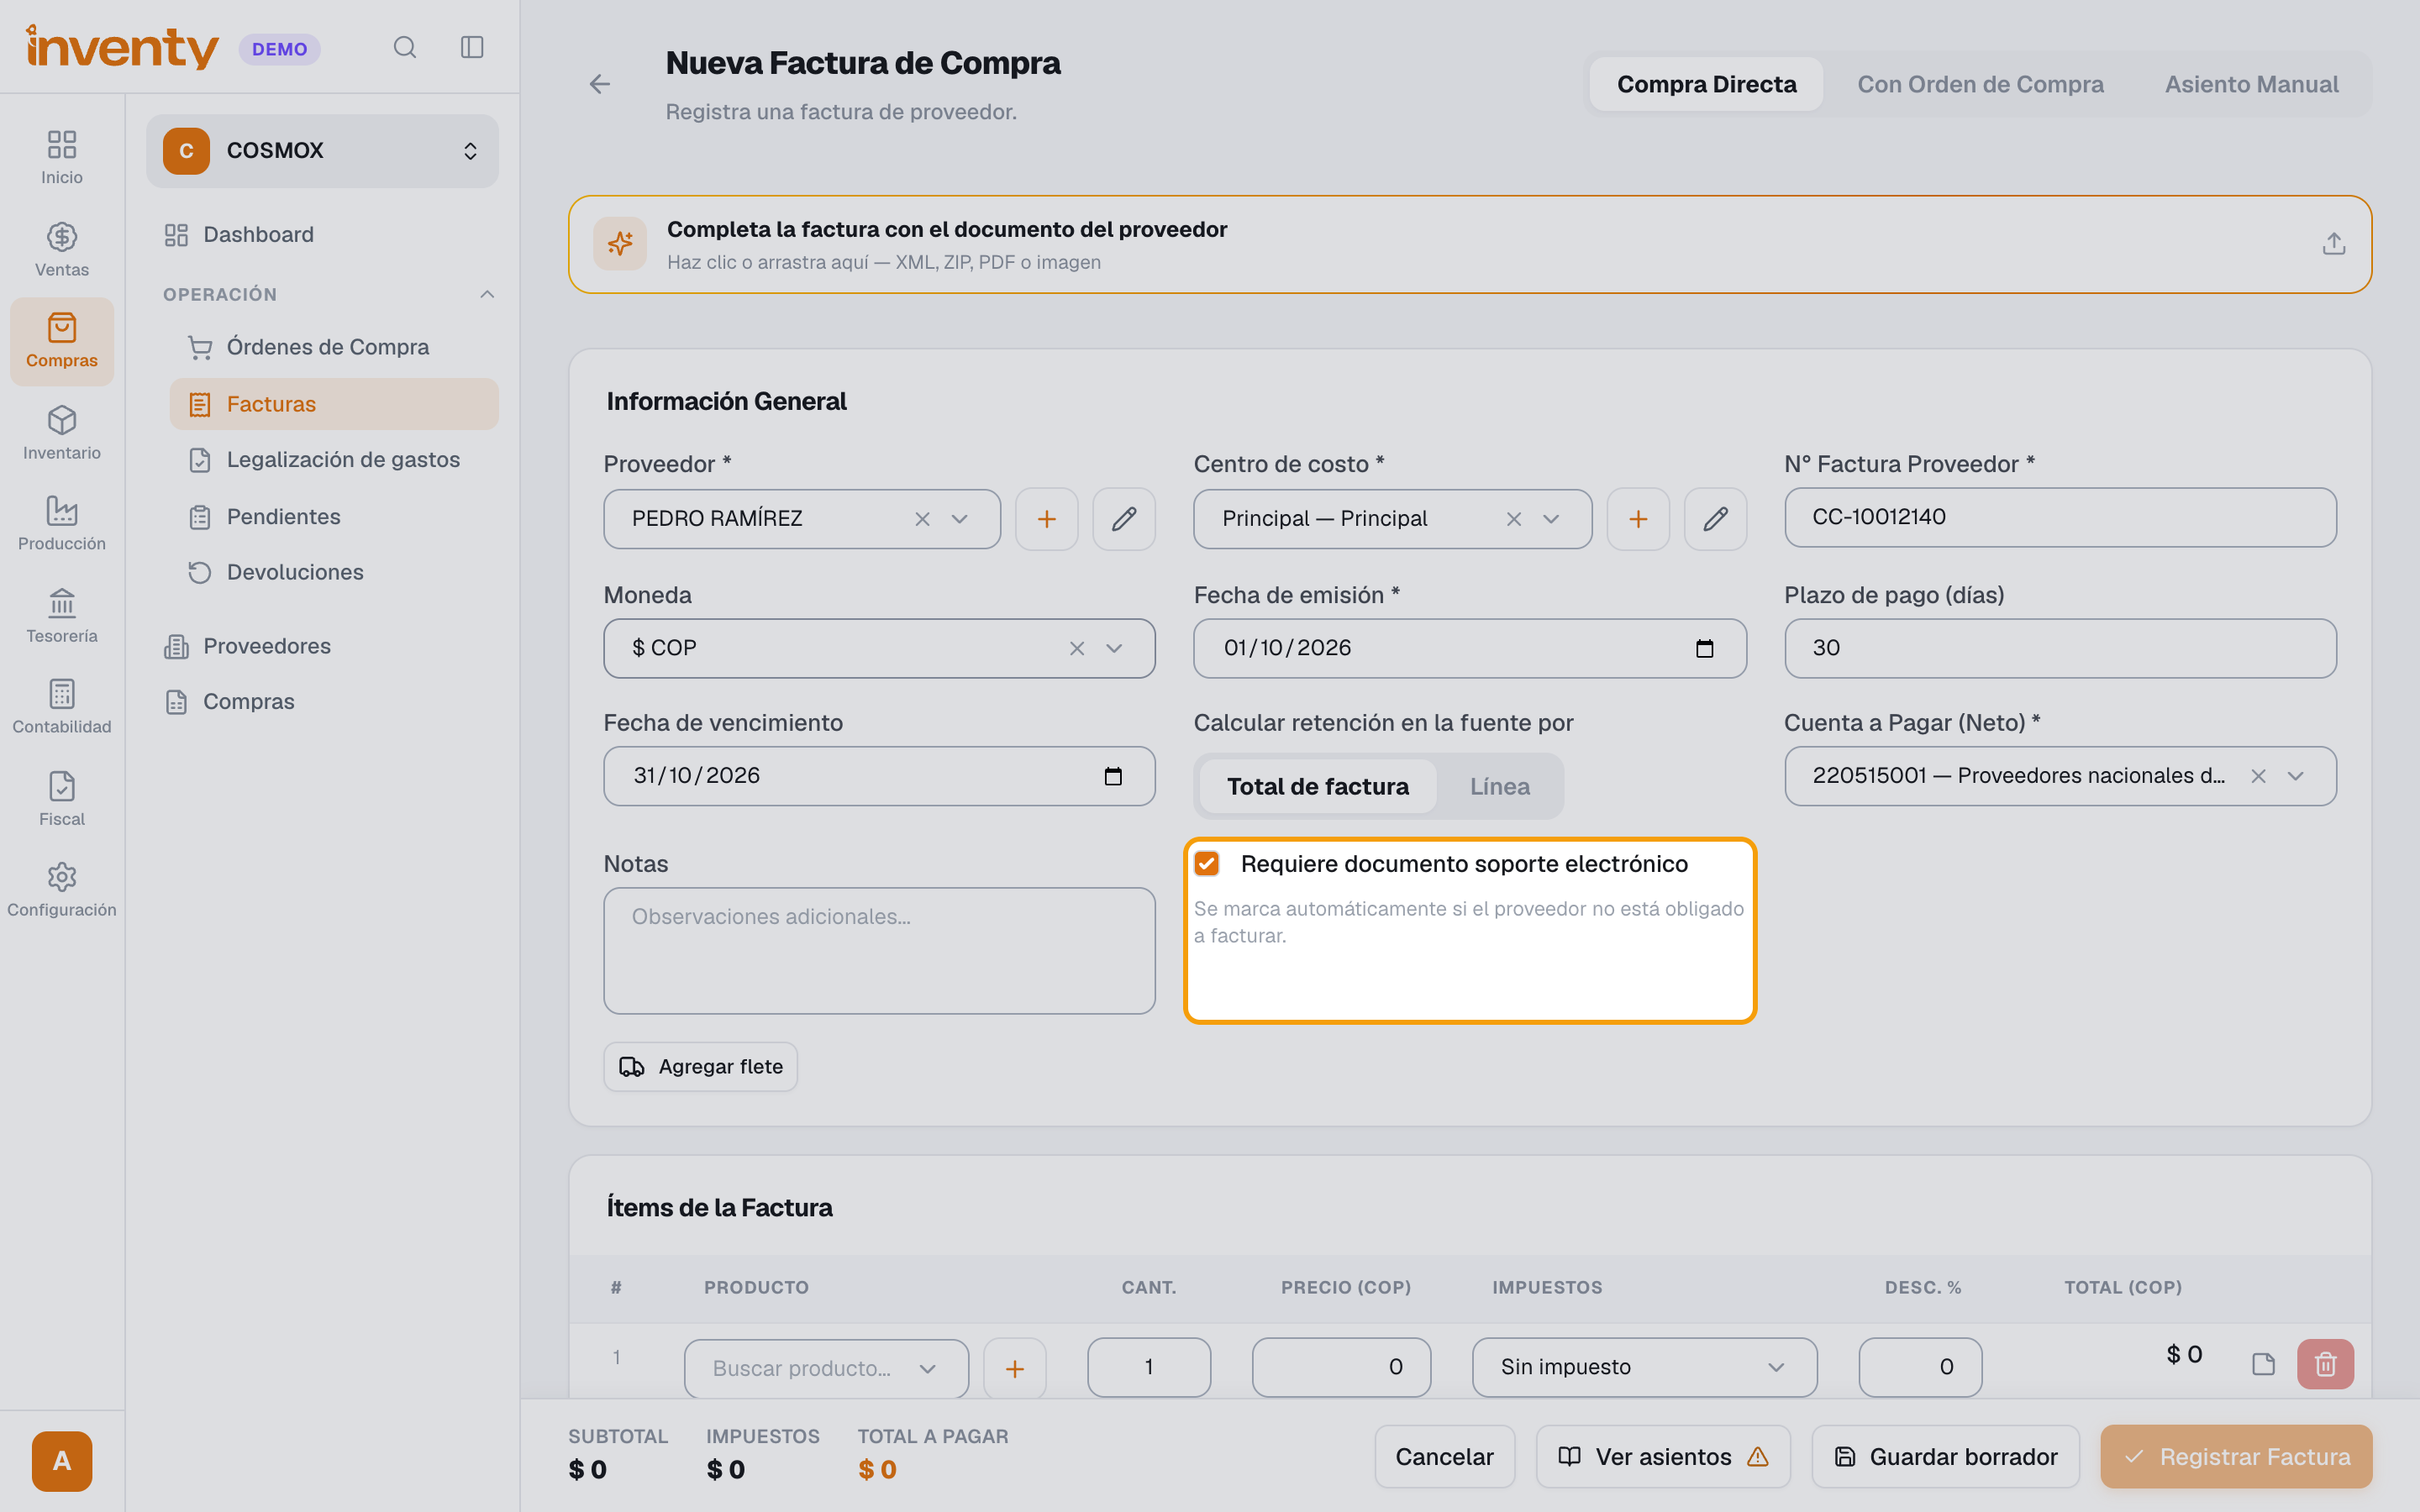
Task: Add new Proveedor with plus icon
Action: click(x=1046, y=519)
